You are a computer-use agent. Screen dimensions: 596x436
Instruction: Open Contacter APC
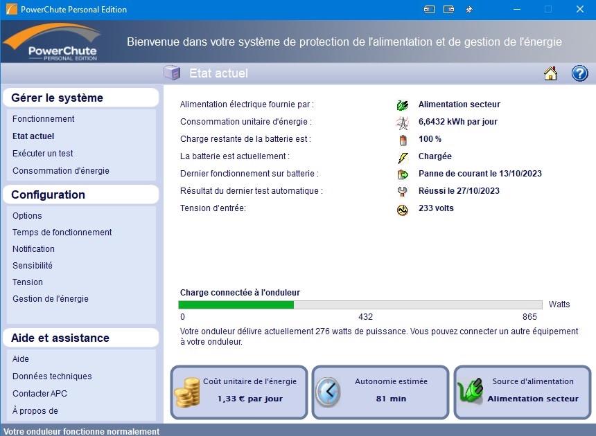pyautogui.click(x=40, y=394)
